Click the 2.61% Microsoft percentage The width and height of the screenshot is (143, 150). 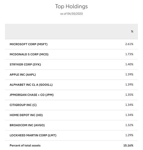pos(129,44)
